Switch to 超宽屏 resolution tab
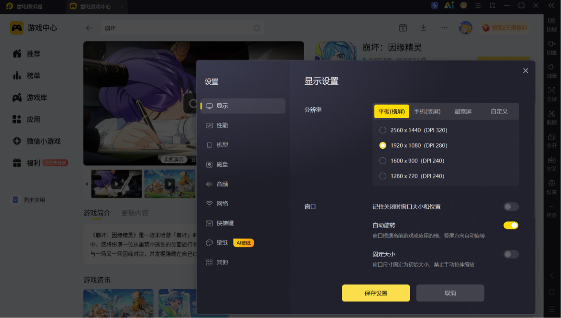Screen dimensions: 561x318 coord(463,112)
